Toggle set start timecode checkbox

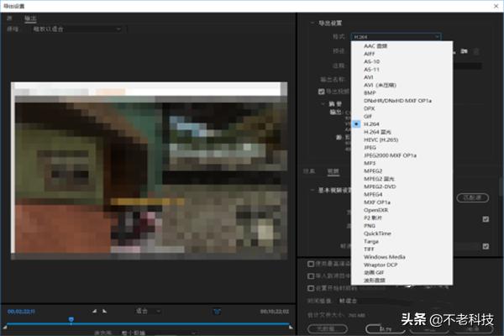point(311,288)
